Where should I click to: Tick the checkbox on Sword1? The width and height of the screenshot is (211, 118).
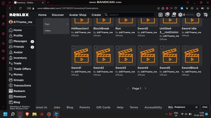click(74, 48)
